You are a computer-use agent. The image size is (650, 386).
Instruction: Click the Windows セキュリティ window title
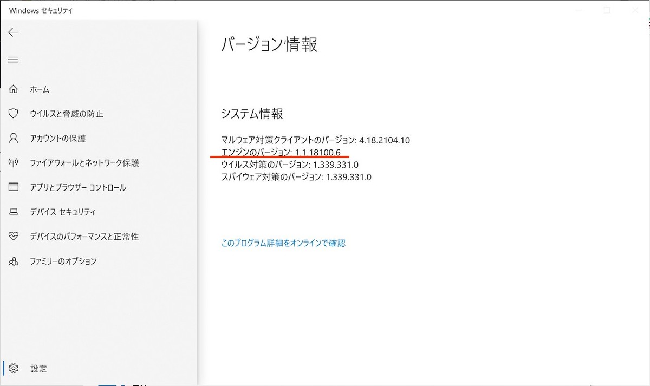41,10
